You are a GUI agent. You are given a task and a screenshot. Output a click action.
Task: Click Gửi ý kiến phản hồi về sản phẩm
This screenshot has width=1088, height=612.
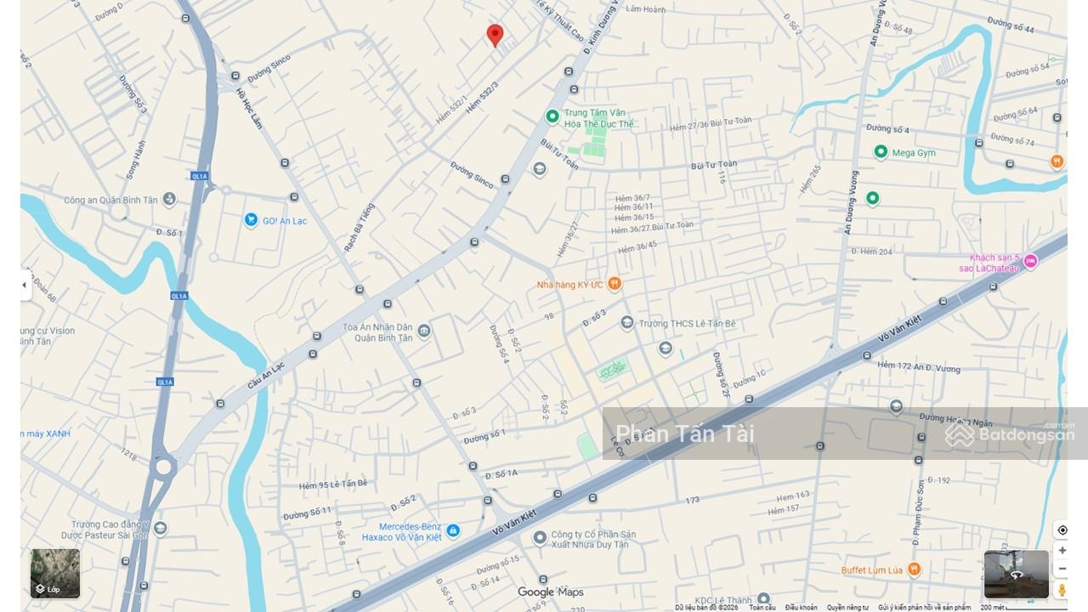[925, 608]
